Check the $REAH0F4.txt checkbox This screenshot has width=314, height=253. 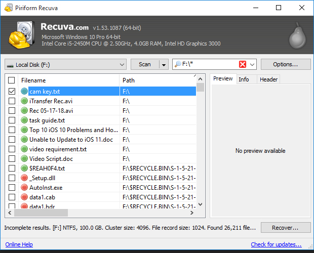click(x=12, y=168)
